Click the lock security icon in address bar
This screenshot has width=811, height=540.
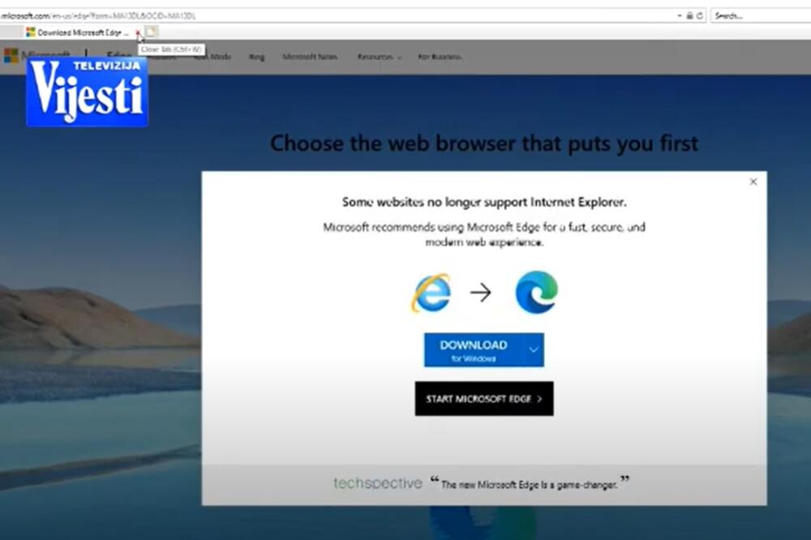click(x=689, y=15)
